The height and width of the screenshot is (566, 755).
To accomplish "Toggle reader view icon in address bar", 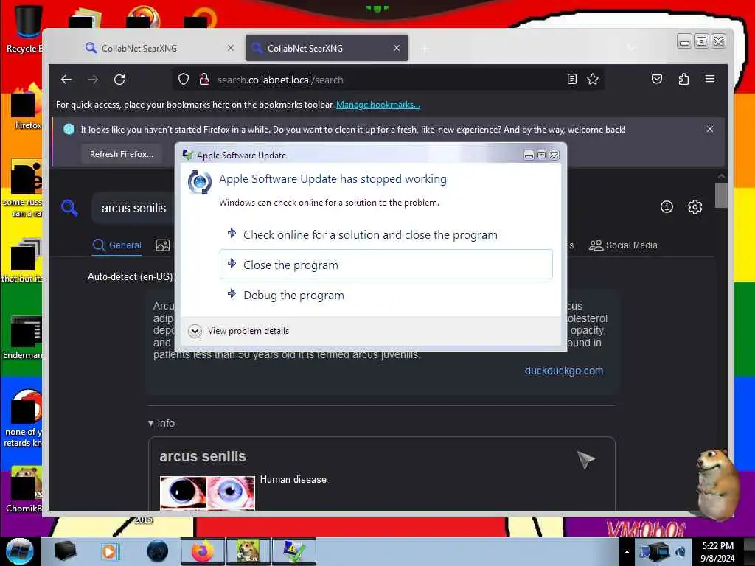I will (x=571, y=79).
